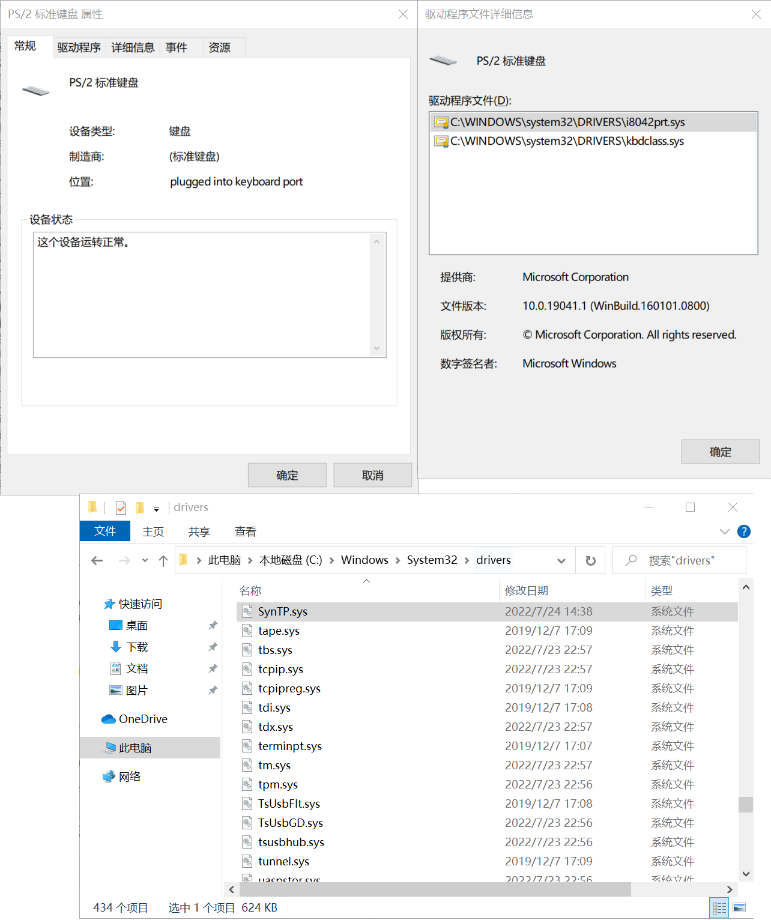771x920 pixels.
Task: Switch to 详细信息 tab in keyboard properties
Action: click(x=133, y=47)
